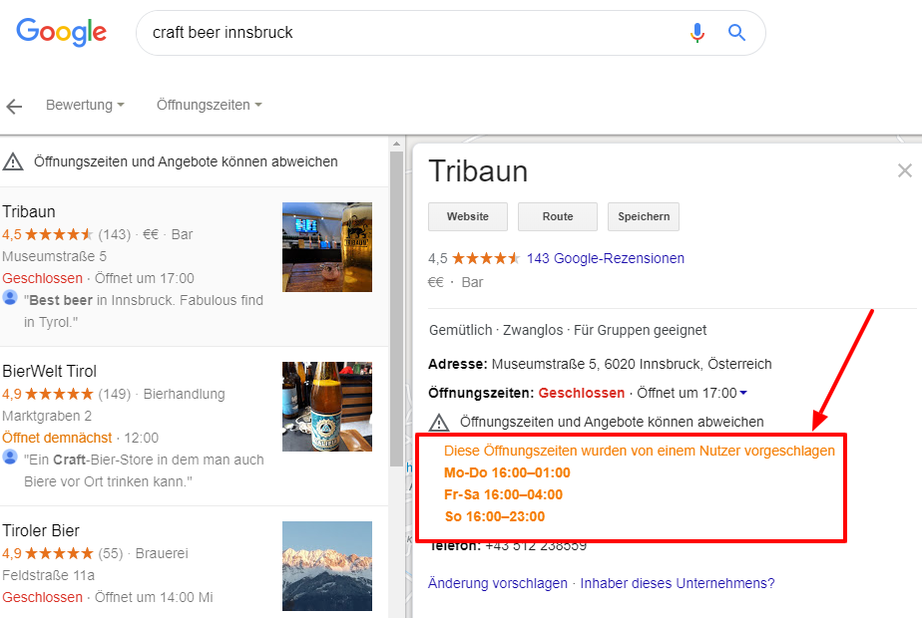The image size is (922, 618).
Task: Click Änderung vorschlagen link
Action: [498, 583]
